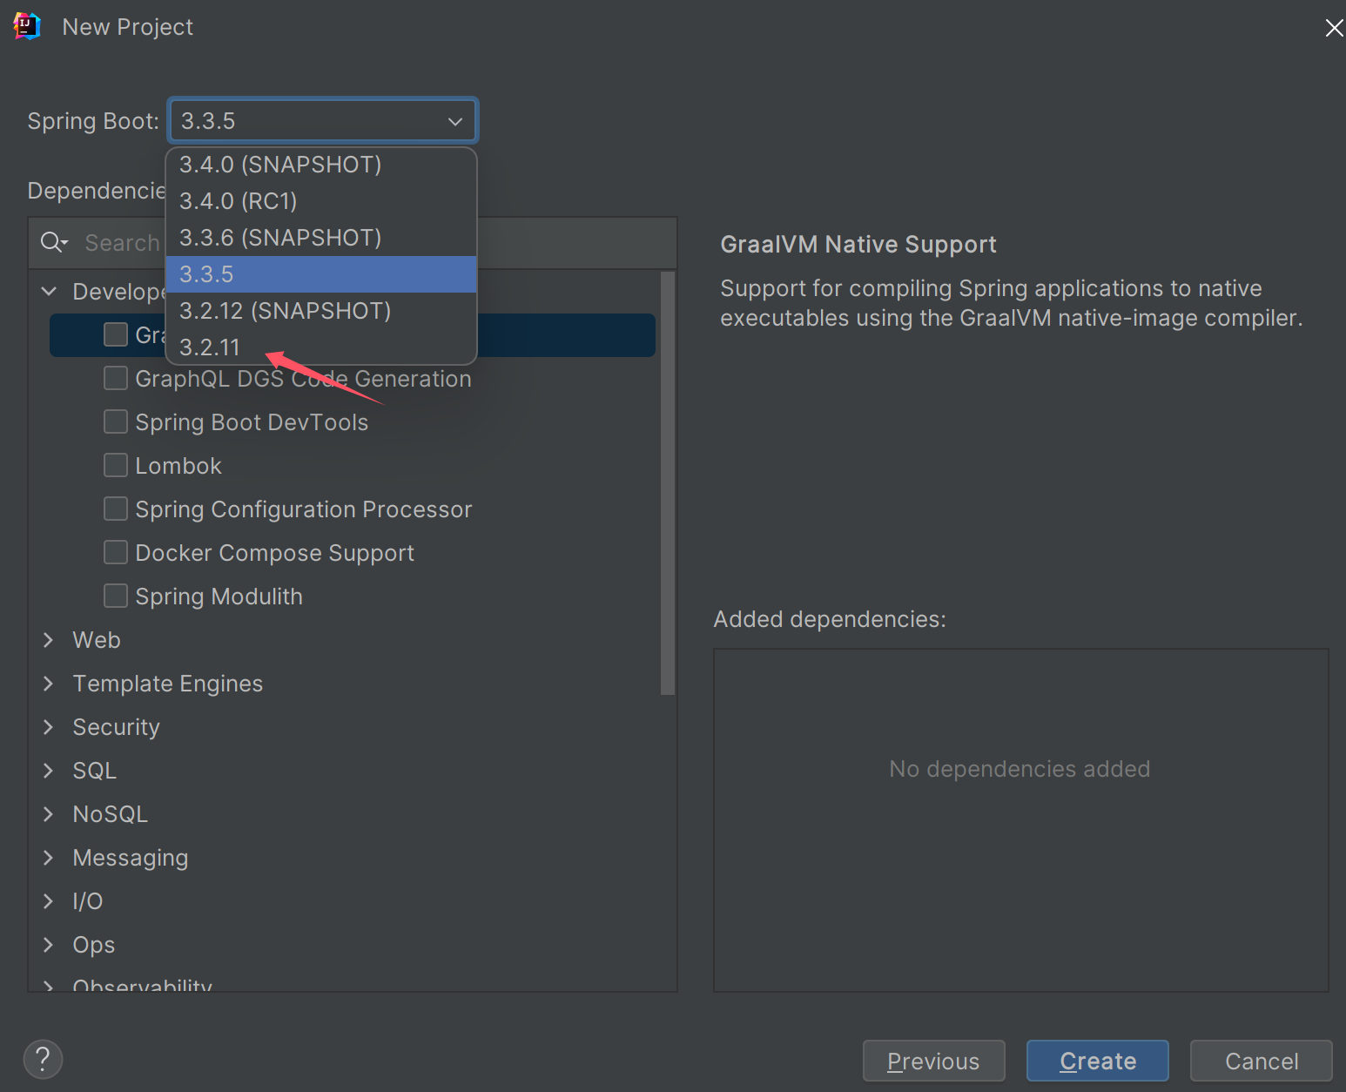Image resolution: width=1346 pixels, height=1092 pixels.
Task: Expand the I/O category
Action: pyautogui.click(x=49, y=901)
